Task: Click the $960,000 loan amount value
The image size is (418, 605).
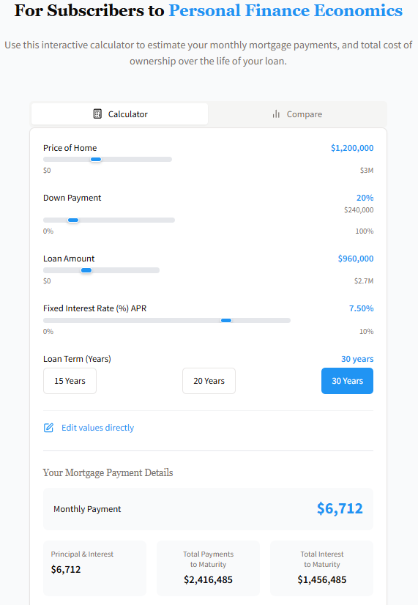Action: click(356, 259)
